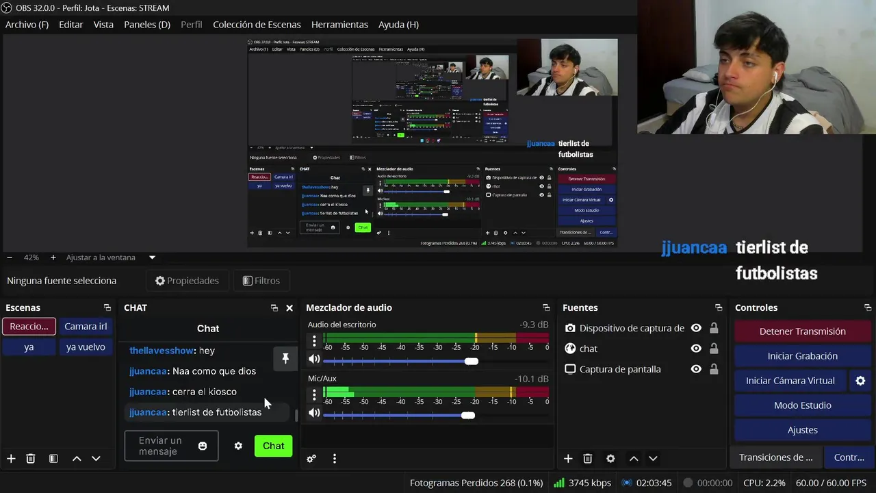The image size is (876, 493).
Task: Move scene up arrow in Escenas
Action: [x=77, y=459]
